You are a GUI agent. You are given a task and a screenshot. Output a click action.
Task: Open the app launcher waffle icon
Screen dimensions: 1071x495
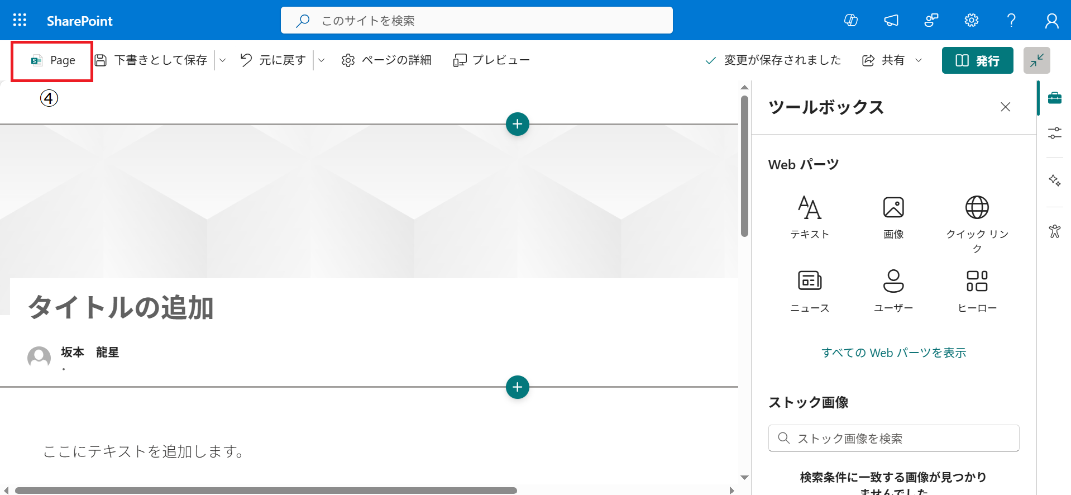tap(20, 21)
